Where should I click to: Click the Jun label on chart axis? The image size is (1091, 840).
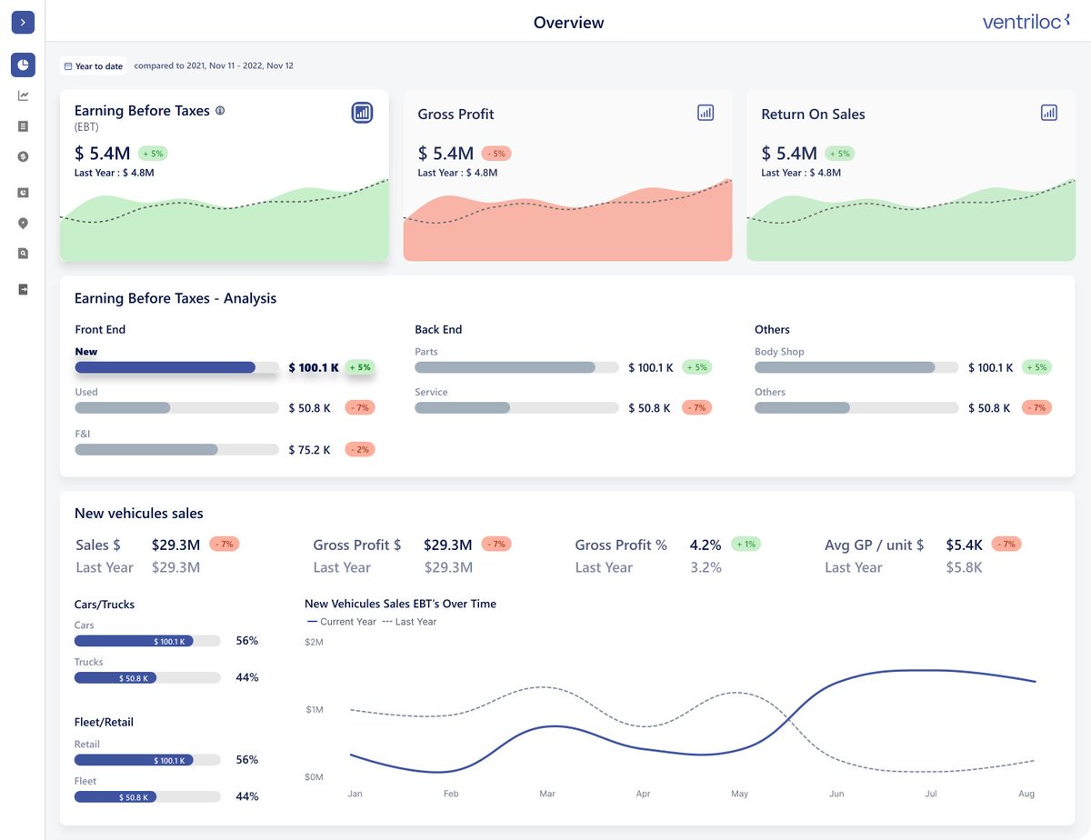(x=836, y=794)
